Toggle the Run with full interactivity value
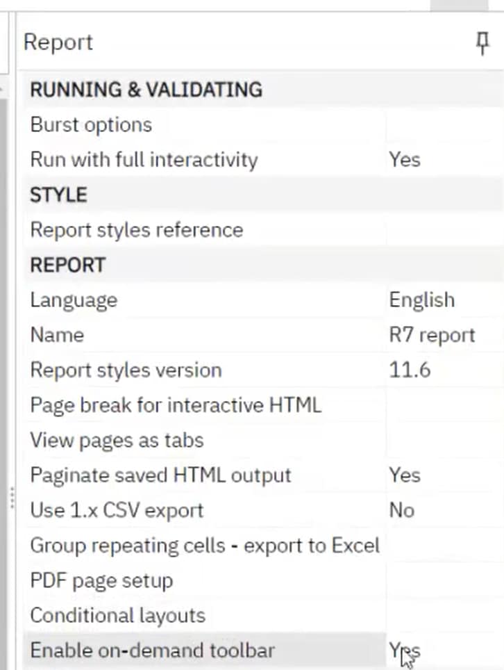This screenshot has width=504, height=670. (405, 160)
